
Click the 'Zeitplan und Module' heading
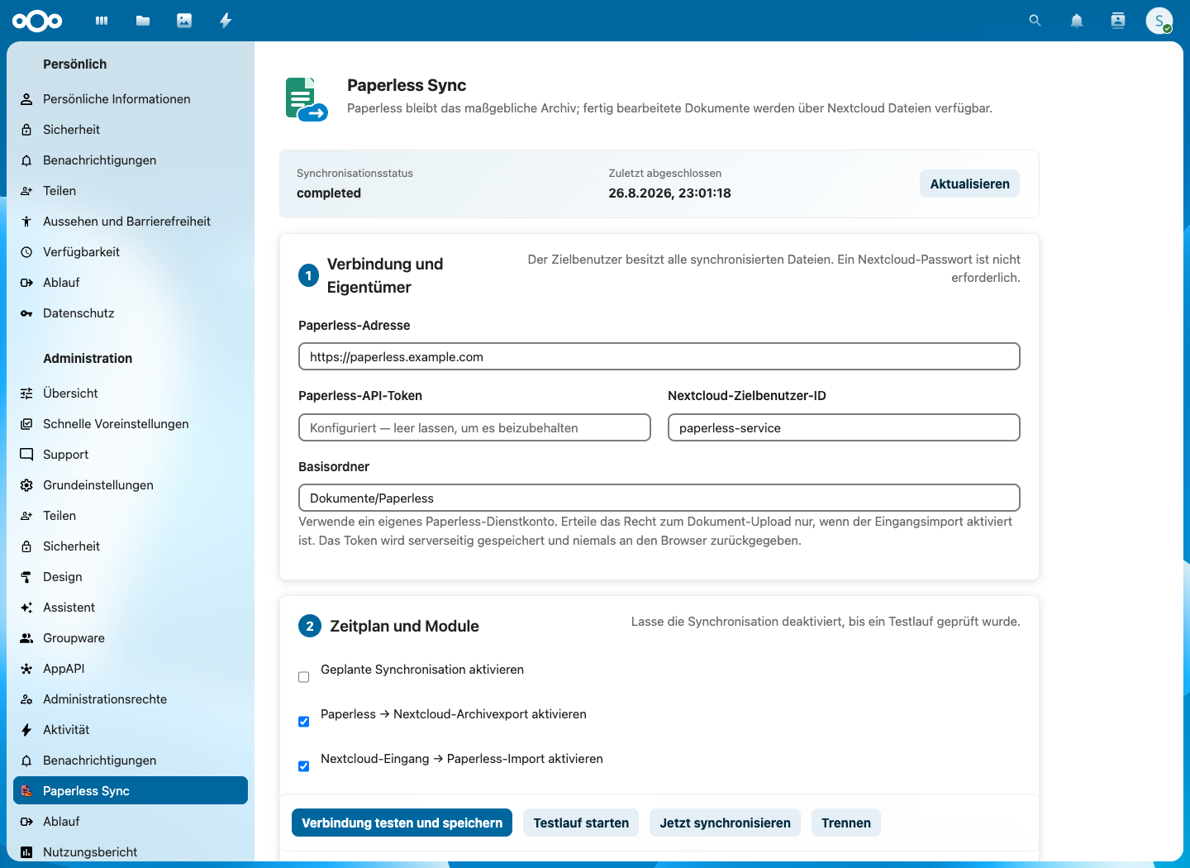click(404, 626)
